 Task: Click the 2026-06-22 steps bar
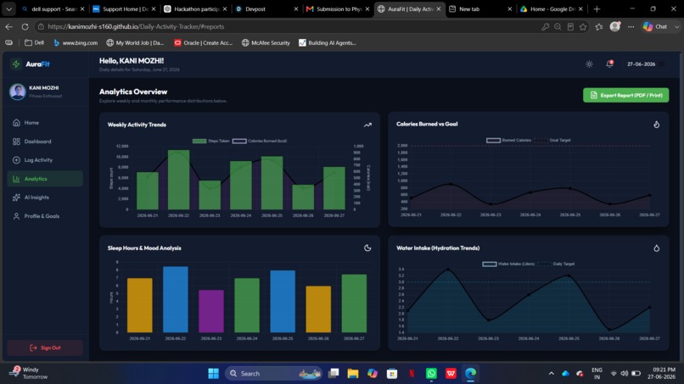(x=179, y=180)
